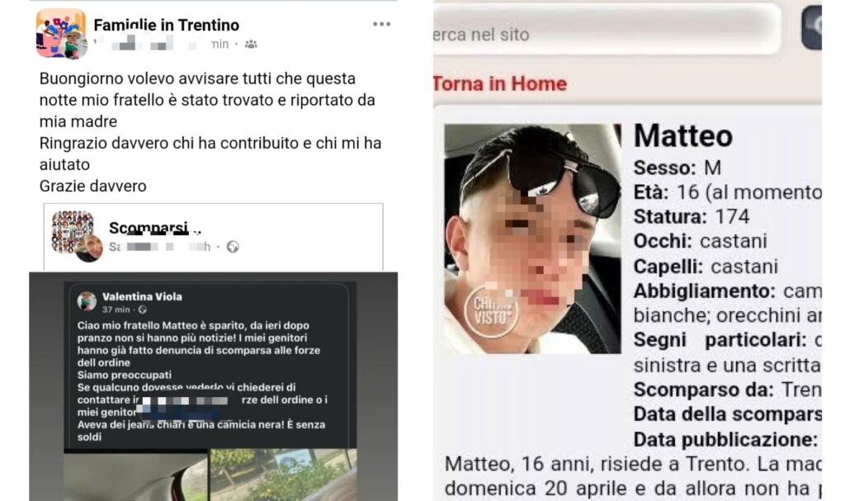The width and height of the screenshot is (845, 501).
Task: Click Valentina Viola's name
Action: (142, 296)
